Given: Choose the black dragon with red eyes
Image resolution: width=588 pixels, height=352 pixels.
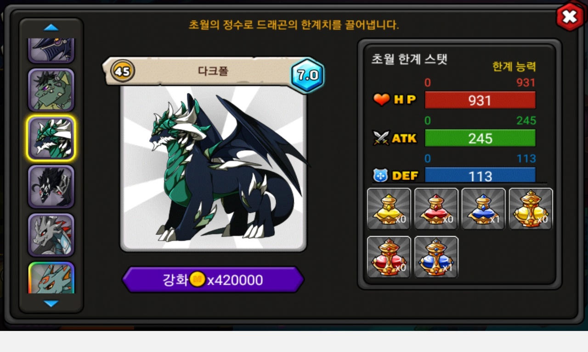Looking at the screenshot, I should click(x=51, y=187).
